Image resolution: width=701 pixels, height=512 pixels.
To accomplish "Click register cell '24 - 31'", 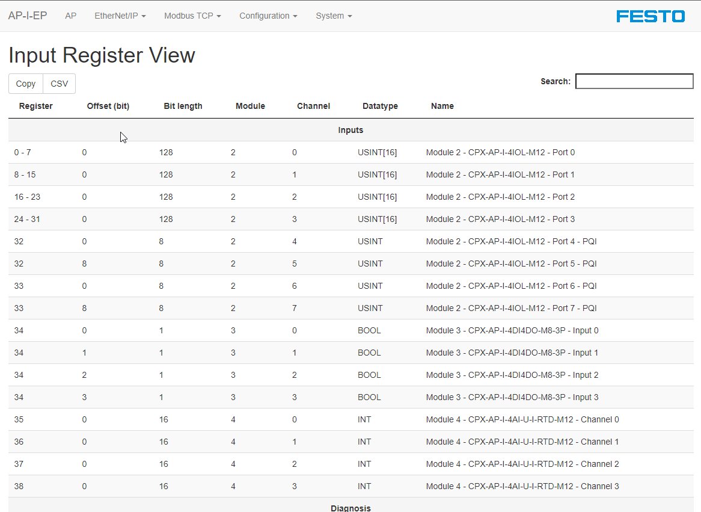I will 27,220.
